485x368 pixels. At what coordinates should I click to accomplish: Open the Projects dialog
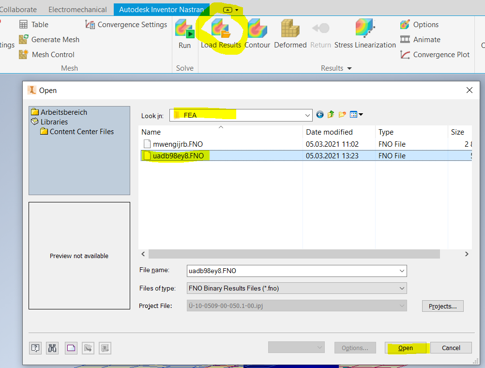(x=442, y=306)
